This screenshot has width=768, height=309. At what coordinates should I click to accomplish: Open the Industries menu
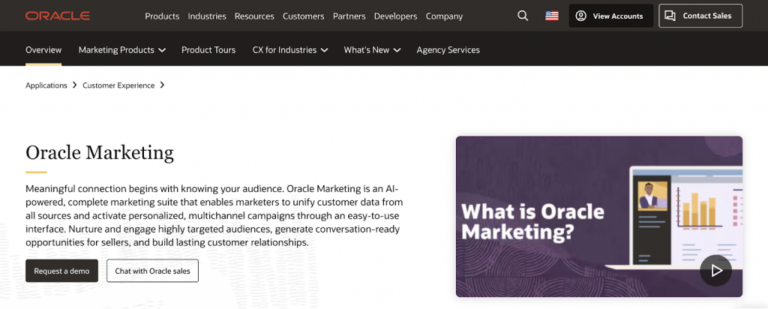pyautogui.click(x=207, y=16)
